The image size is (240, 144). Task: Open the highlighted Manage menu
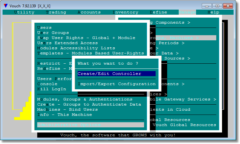[187, 12]
